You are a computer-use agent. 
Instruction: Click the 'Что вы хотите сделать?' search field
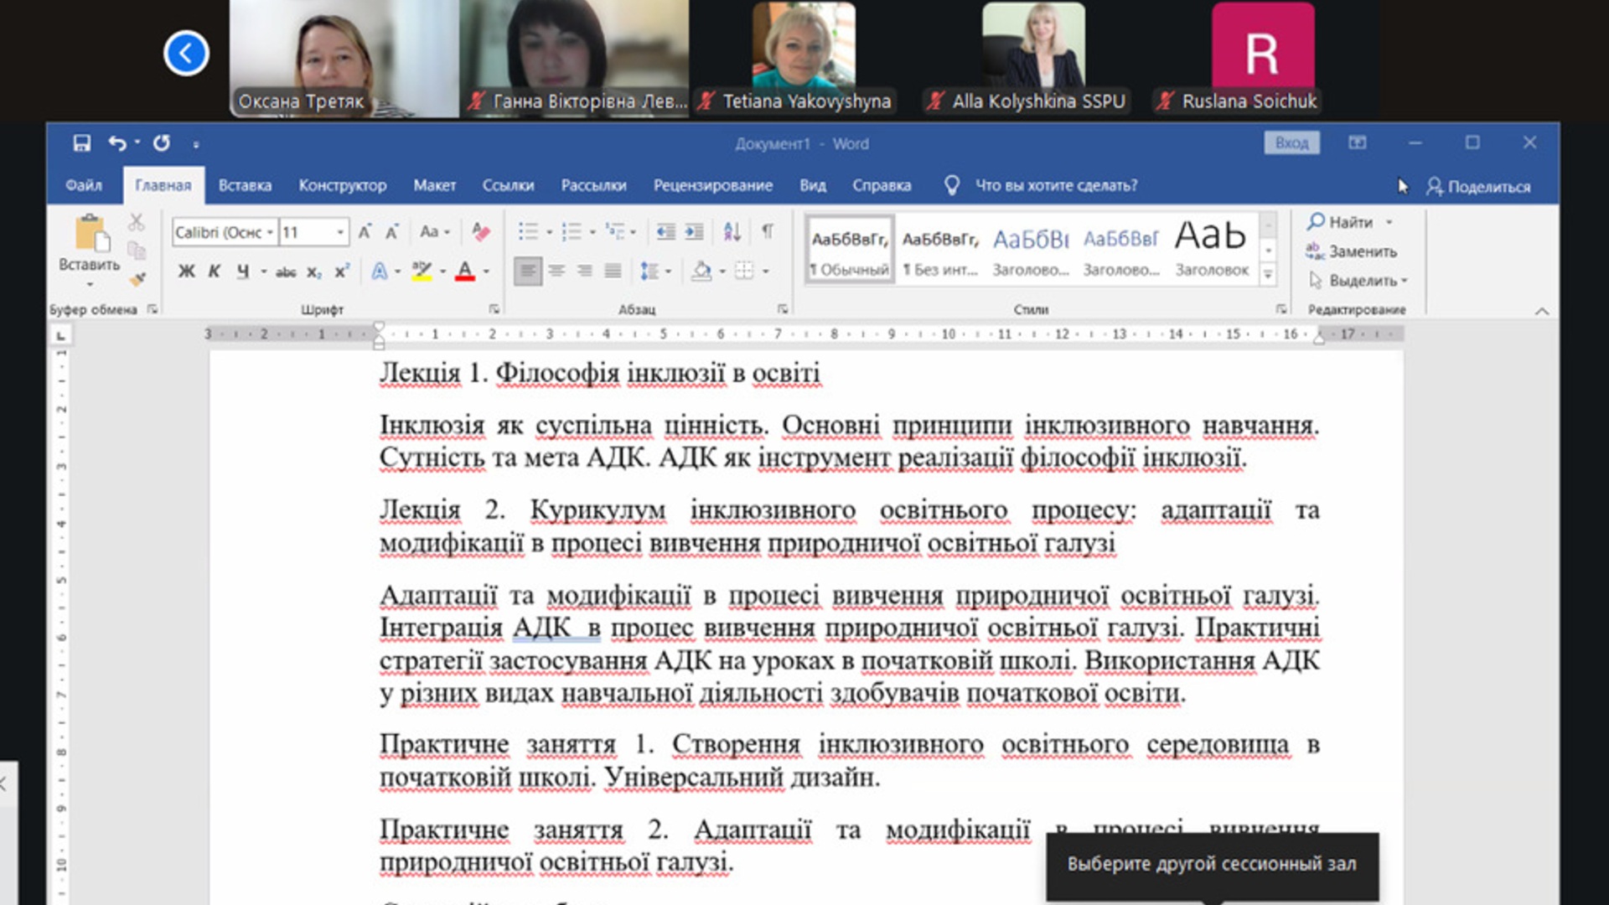1055,185
